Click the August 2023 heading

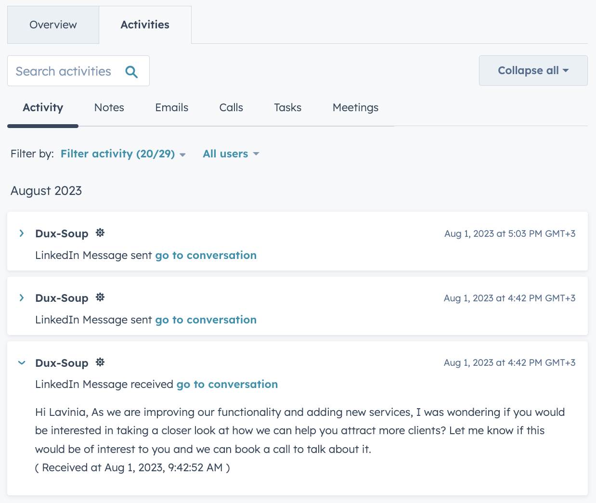(46, 191)
